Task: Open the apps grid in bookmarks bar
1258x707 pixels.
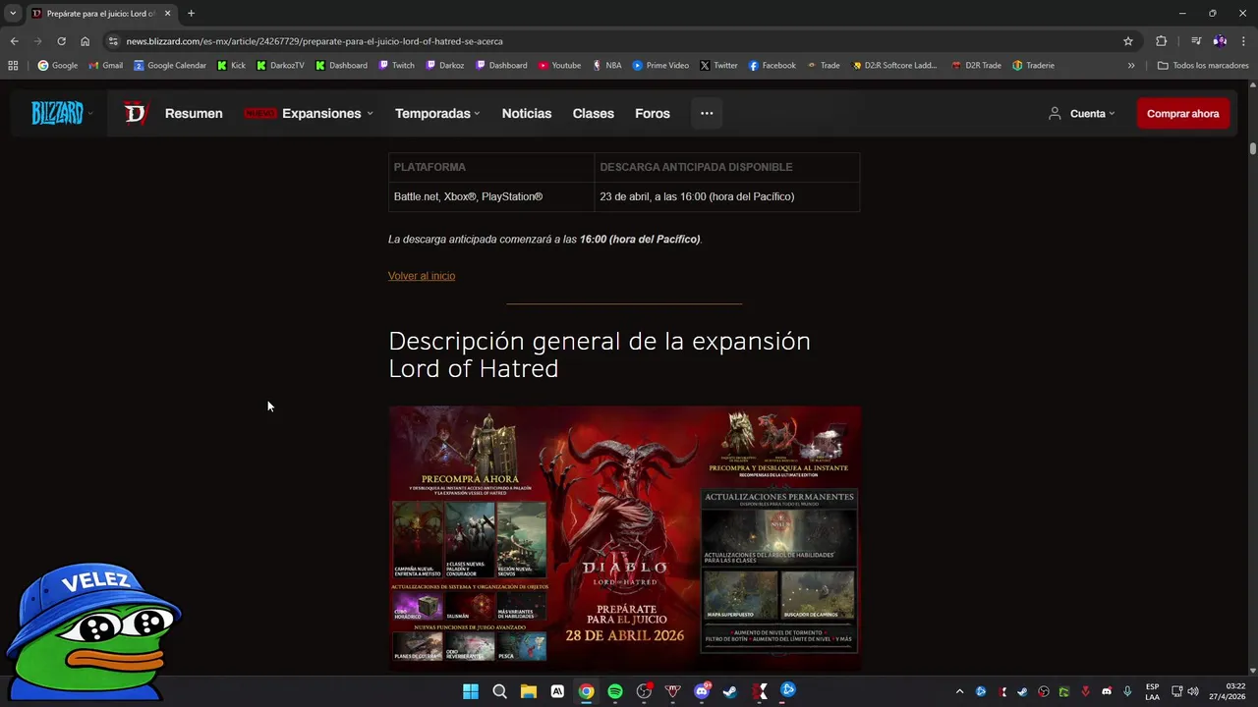Action: click(13, 66)
